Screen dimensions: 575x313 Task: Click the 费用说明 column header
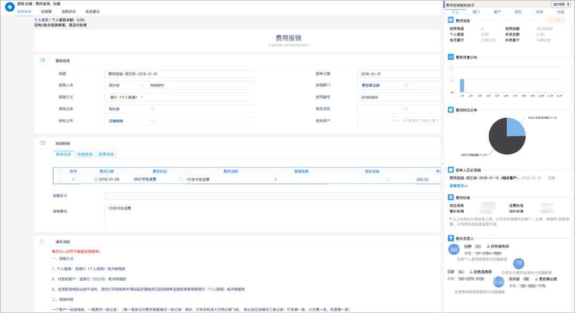[231, 171]
